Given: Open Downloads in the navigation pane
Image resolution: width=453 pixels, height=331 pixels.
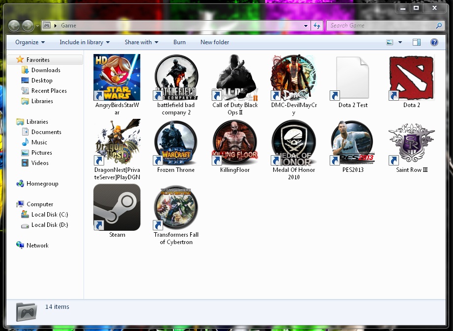Looking at the screenshot, I should [46, 70].
